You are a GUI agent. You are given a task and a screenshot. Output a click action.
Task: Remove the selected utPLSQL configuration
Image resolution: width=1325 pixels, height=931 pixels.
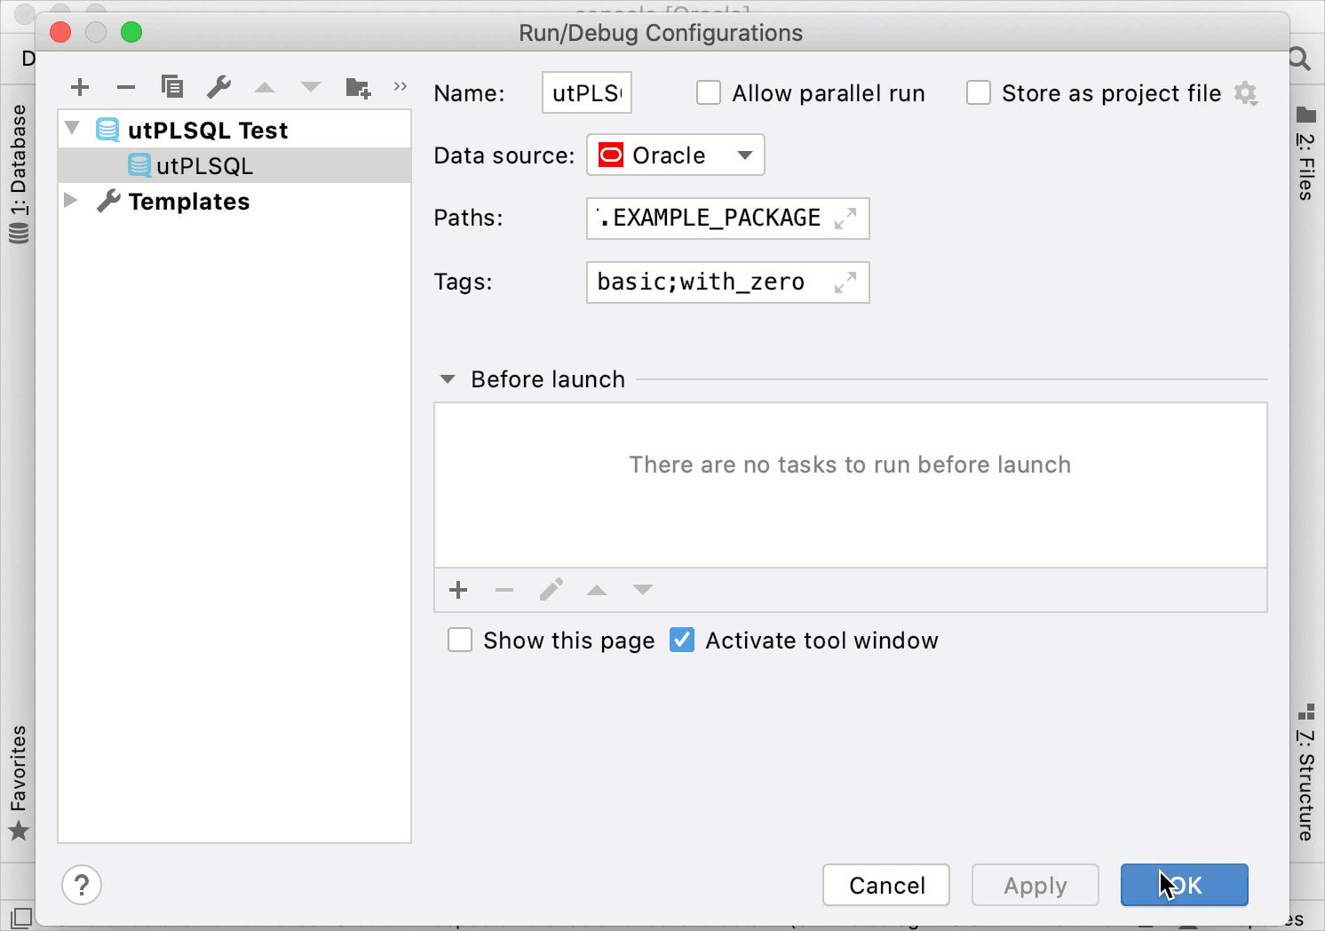coord(125,86)
